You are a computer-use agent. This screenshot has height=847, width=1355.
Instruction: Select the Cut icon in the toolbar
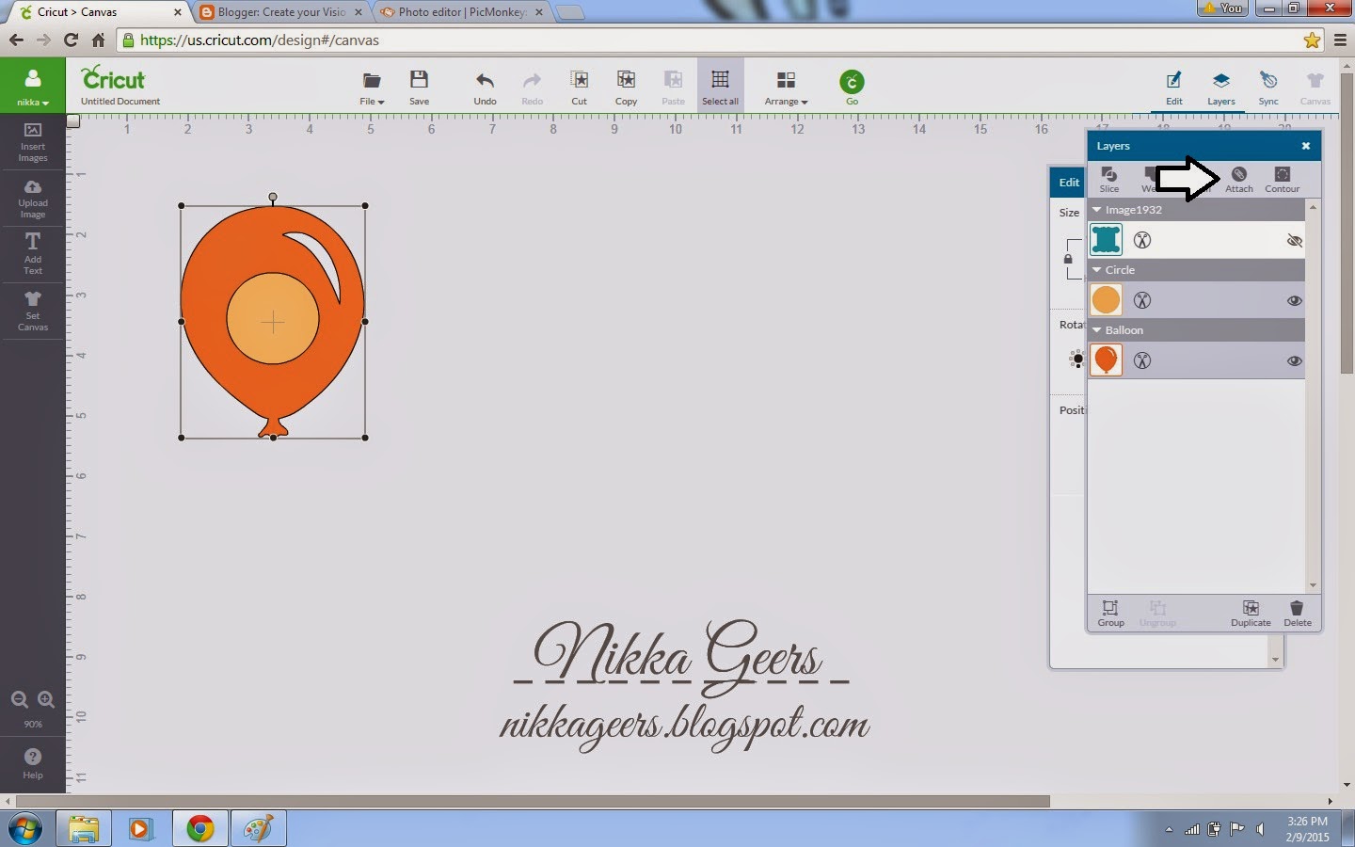click(579, 87)
